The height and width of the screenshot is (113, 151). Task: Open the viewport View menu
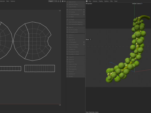90,1
